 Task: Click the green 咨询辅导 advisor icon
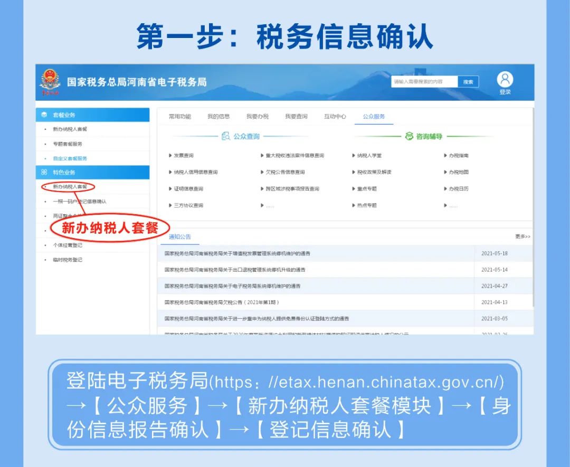coord(410,136)
